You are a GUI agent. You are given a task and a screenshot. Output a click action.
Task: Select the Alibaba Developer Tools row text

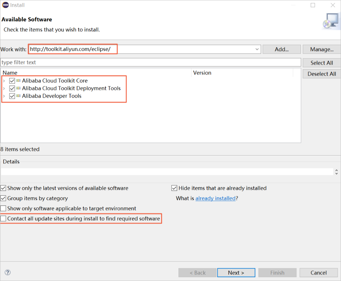[x=52, y=96]
